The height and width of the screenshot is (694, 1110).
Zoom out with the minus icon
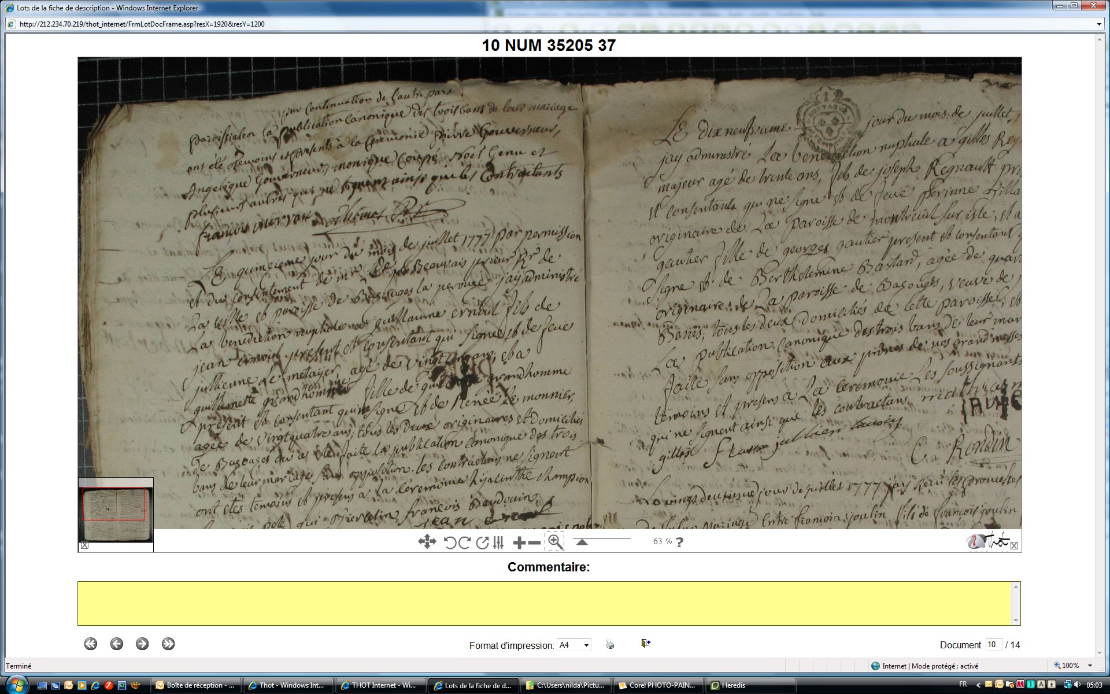(534, 542)
